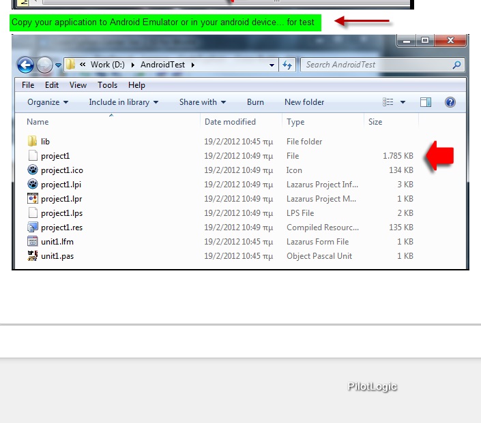The image size is (481, 423).
Task: Select the AndroidTest breadcrumb
Action: coord(162,65)
